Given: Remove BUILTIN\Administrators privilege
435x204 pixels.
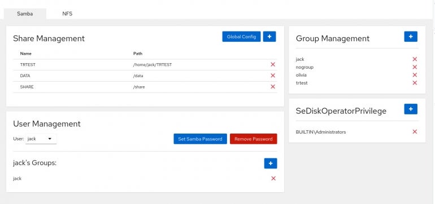Looking at the screenshot, I should coord(415,132).
